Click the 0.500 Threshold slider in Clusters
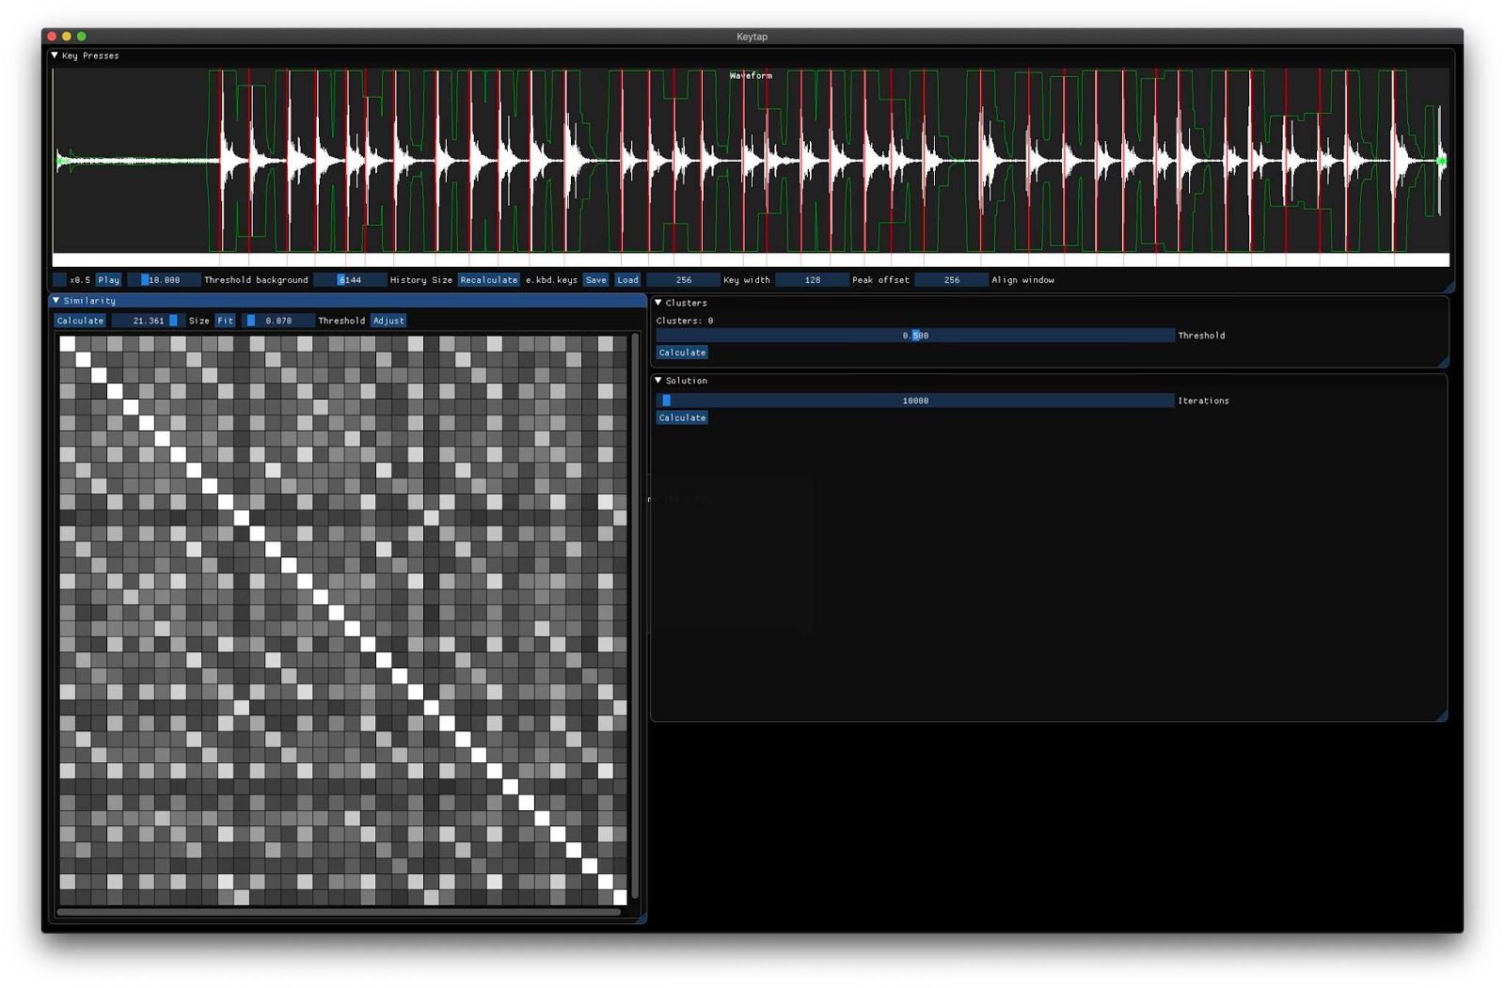1505x988 pixels. pos(913,335)
